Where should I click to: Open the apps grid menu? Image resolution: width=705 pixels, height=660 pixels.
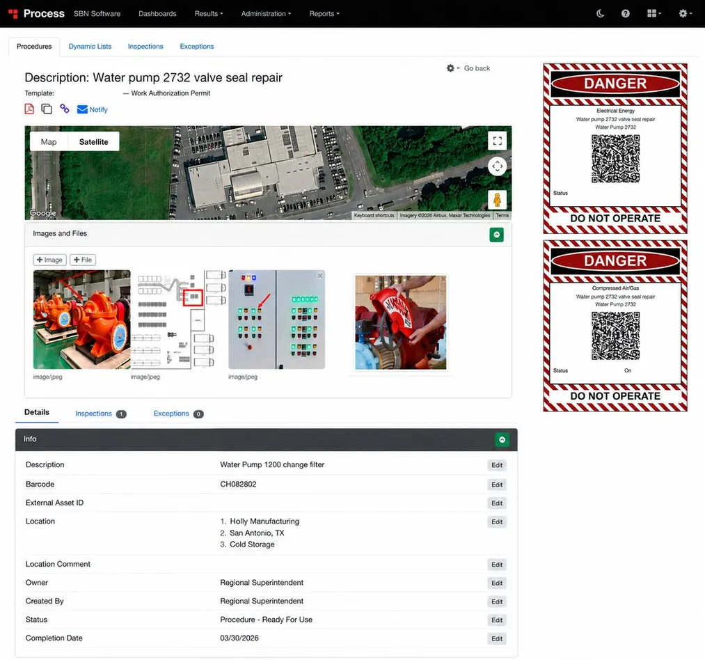(x=653, y=13)
